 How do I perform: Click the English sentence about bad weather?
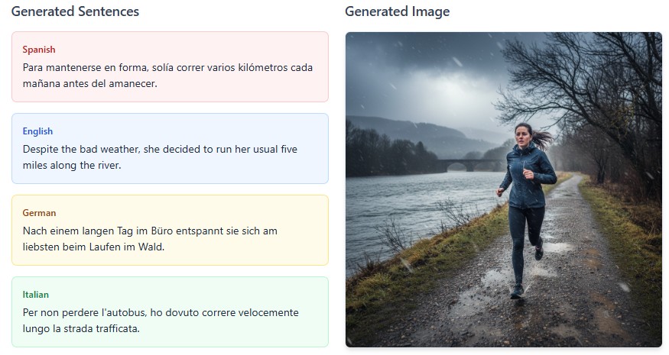(160, 157)
